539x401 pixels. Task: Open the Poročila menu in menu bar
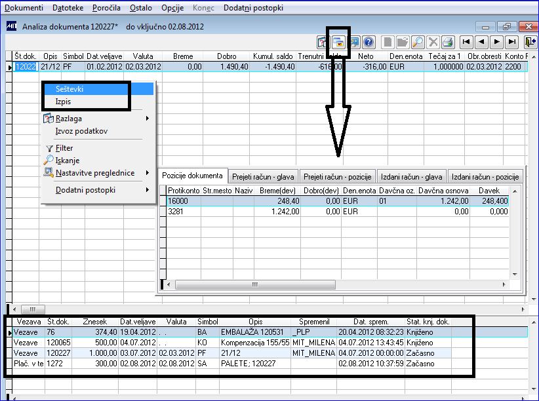[x=106, y=8]
